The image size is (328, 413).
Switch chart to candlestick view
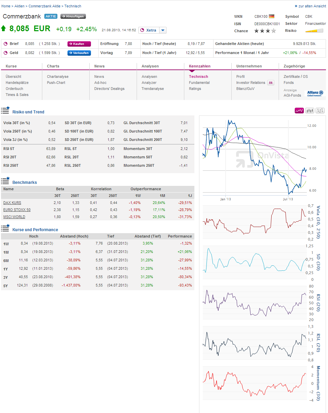click(310, 110)
